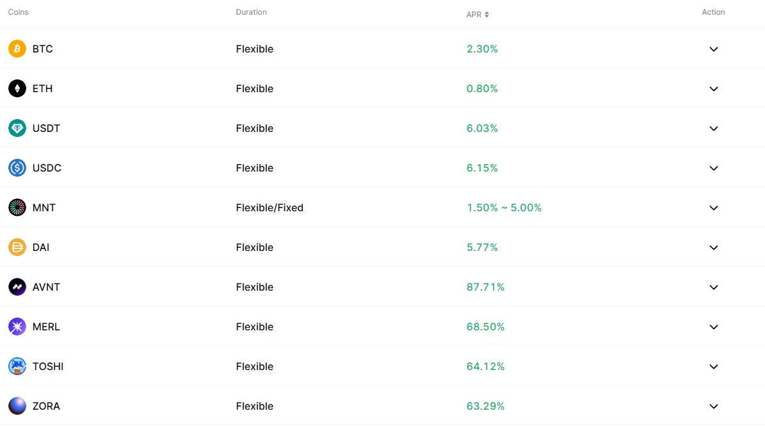The width and height of the screenshot is (765, 427).
Task: Expand the BTC row action chevron
Action: [714, 49]
